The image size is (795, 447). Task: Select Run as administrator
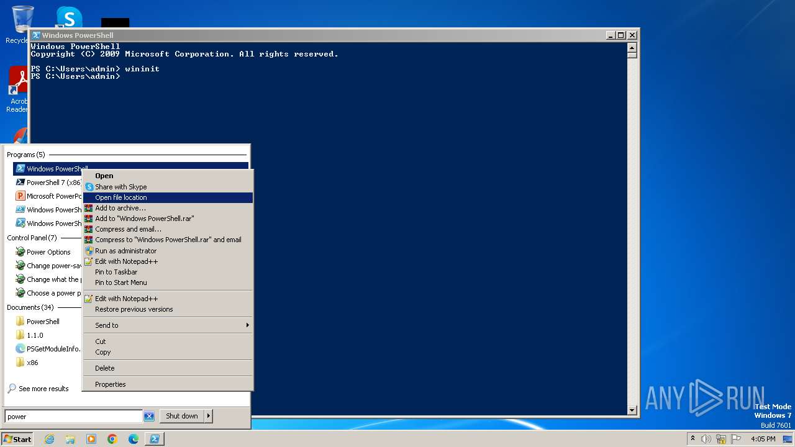[x=168, y=251]
